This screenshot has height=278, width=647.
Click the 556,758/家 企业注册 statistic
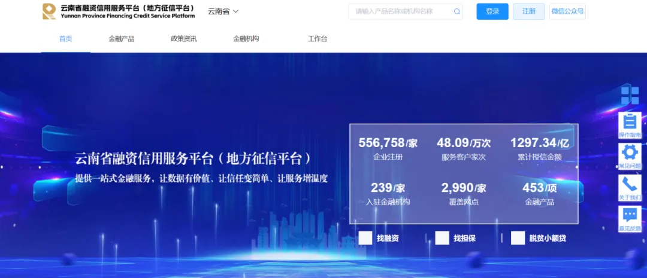click(x=388, y=149)
